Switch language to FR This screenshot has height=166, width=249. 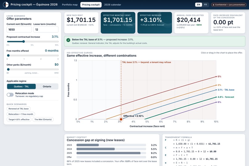[205, 5]
